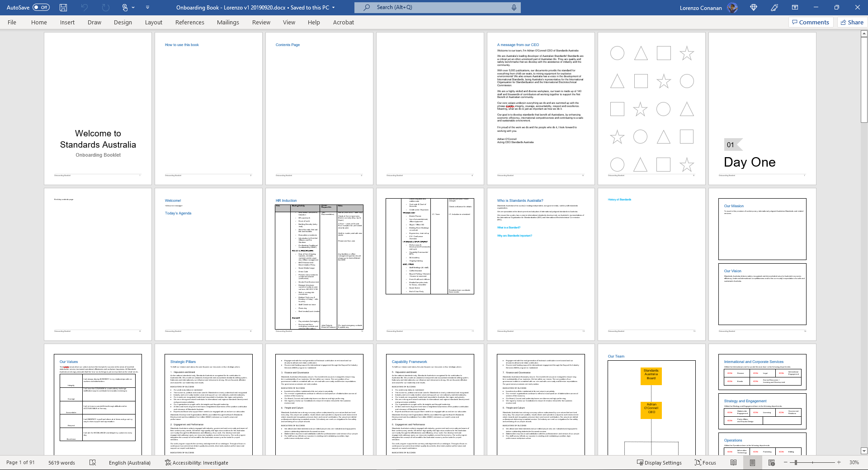Switch to the Acrobat tab
This screenshot has height=470, width=868.
(x=344, y=22)
